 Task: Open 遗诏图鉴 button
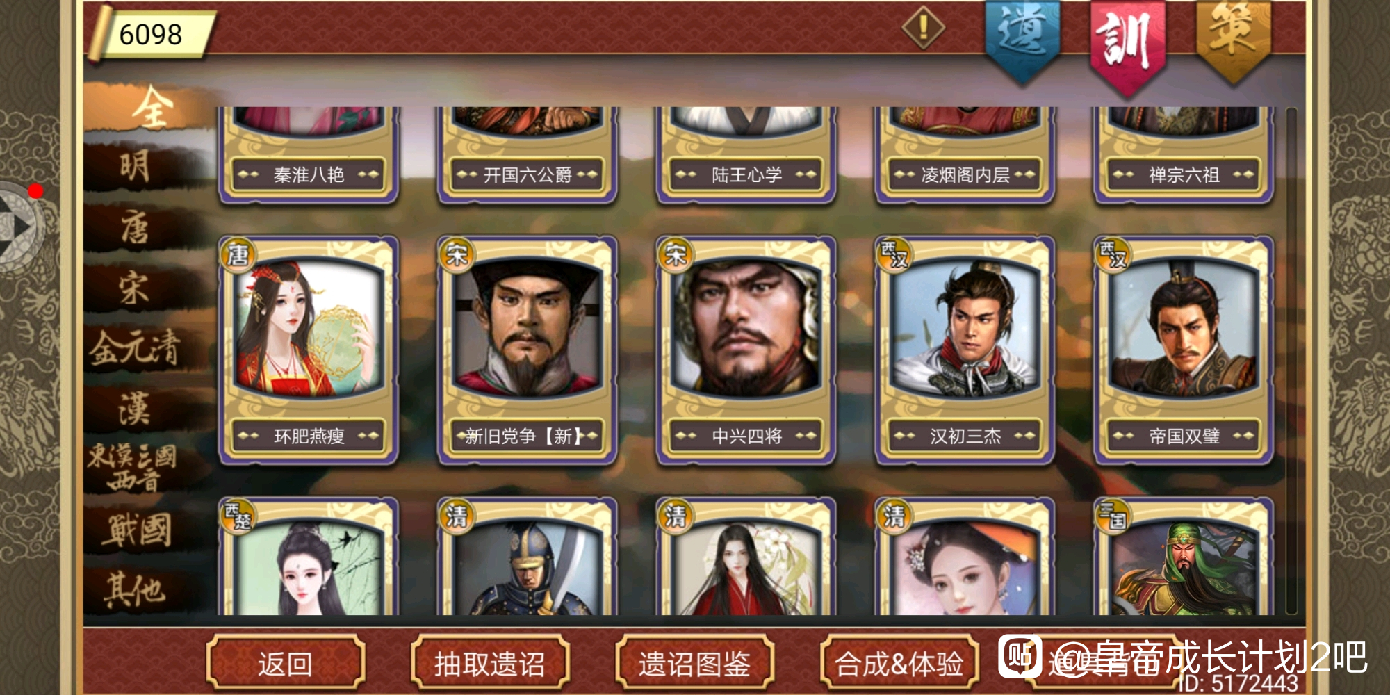(695, 664)
